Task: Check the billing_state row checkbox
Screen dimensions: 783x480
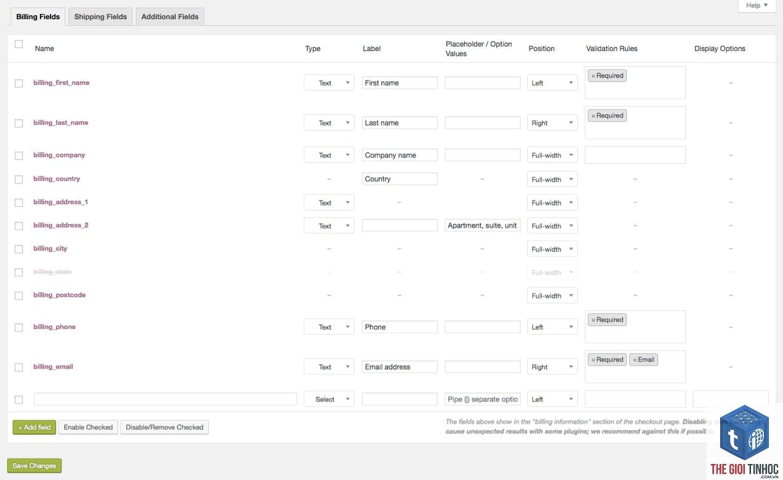Action: [18, 273]
